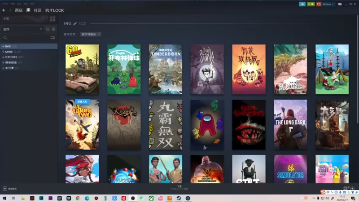Open the Xbox app from taskbar
This screenshot has width=359, height=202.
[151, 198]
